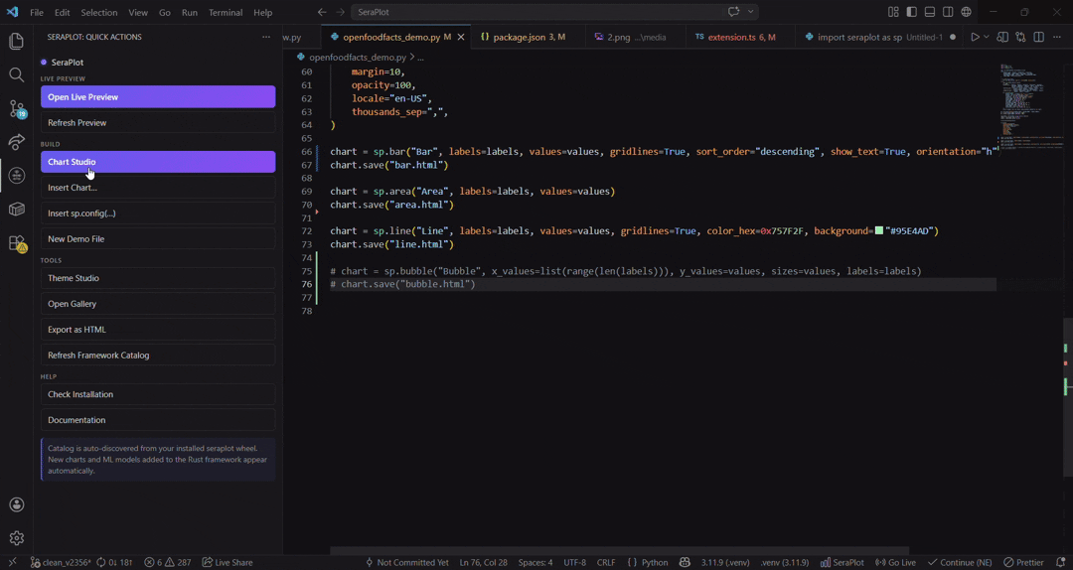1073x570 pixels.
Task: Open the cube-shaped activity bar icon
Action: 17,209
